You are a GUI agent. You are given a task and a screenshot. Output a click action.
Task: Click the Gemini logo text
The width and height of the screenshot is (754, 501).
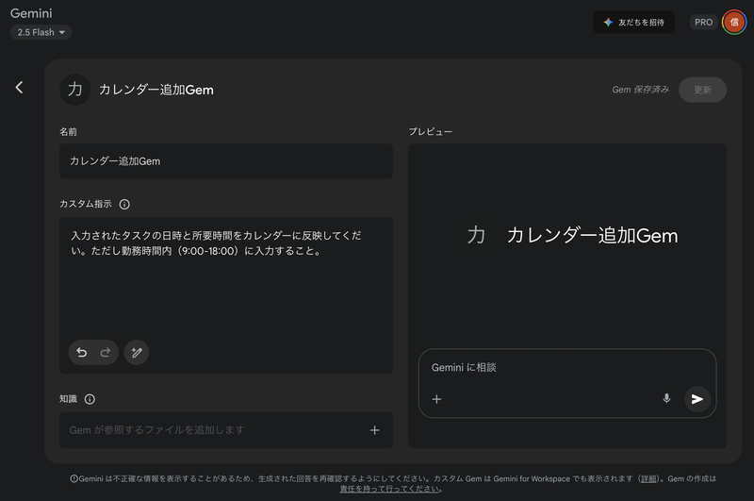point(30,13)
